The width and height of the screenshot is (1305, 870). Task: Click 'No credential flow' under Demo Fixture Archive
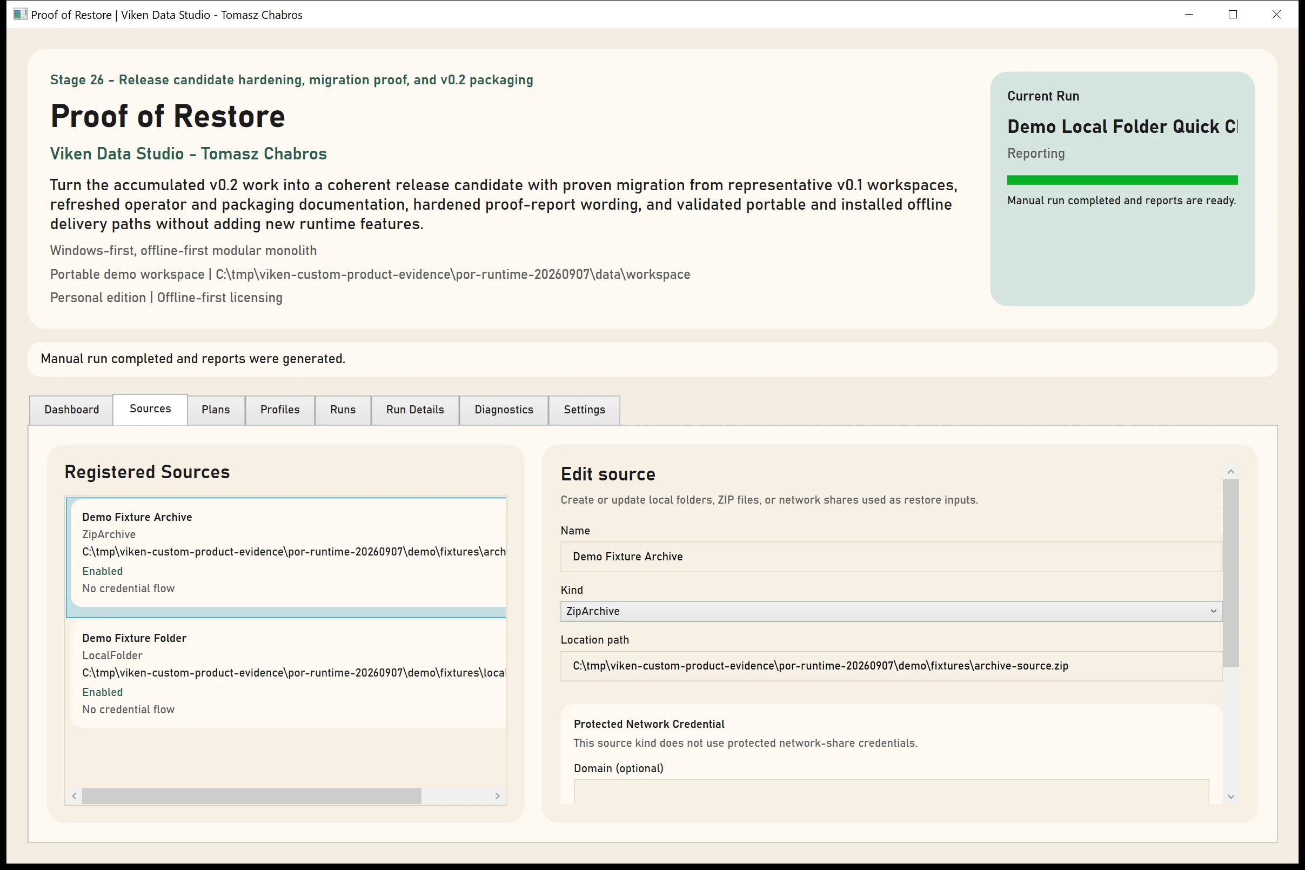click(128, 588)
